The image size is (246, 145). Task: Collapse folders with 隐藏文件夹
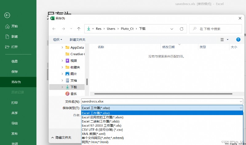[x=61, y=138]
